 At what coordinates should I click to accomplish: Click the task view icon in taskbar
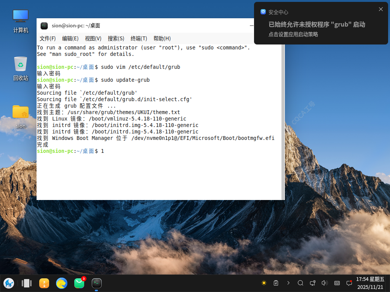coord(27,283)
